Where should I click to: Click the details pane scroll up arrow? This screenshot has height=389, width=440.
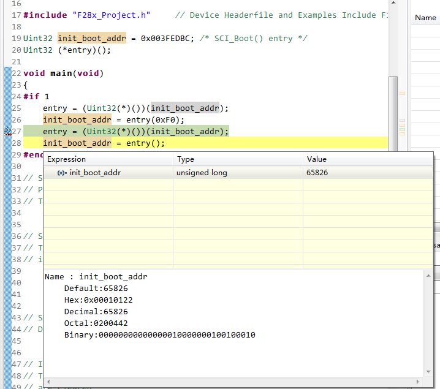[428, 276]
